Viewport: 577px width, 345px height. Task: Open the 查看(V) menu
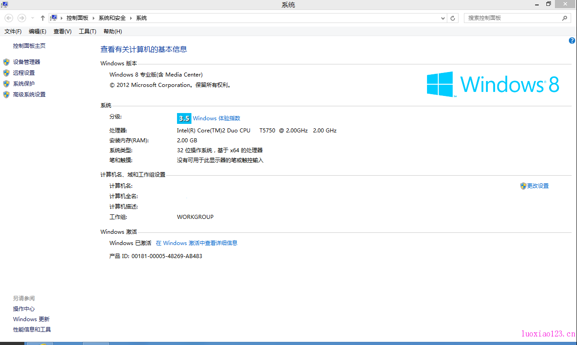pyautogui.click(x=62, y=31)
